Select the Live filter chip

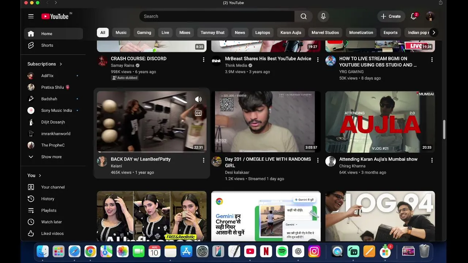coord(165,33)
